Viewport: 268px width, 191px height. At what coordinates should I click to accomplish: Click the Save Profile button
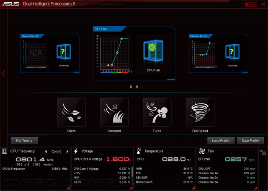point(250,141)
